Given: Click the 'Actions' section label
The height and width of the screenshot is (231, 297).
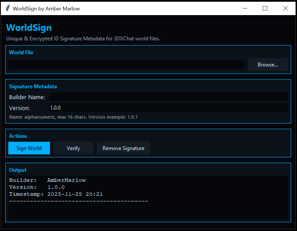Looking at the screenshot, I should pos(18,136).
